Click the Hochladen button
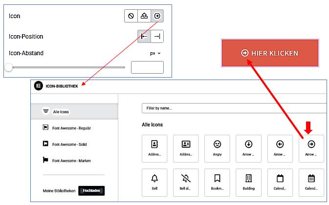 click(92, 190)
